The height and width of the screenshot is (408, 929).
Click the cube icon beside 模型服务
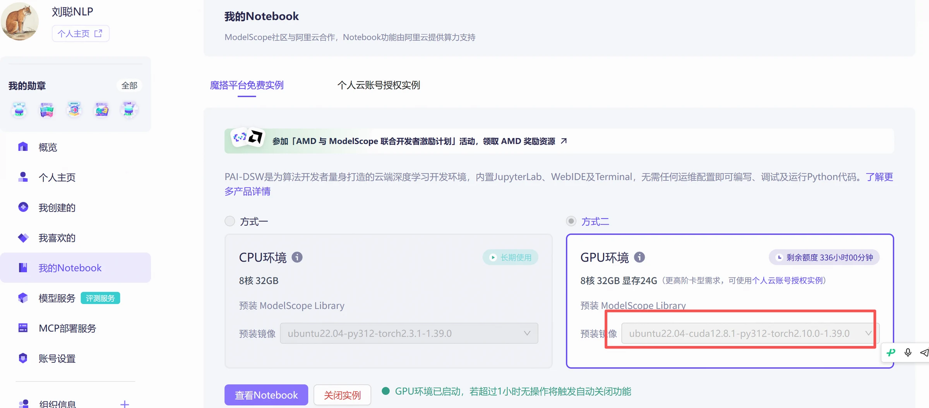click(x=23, y=298)
